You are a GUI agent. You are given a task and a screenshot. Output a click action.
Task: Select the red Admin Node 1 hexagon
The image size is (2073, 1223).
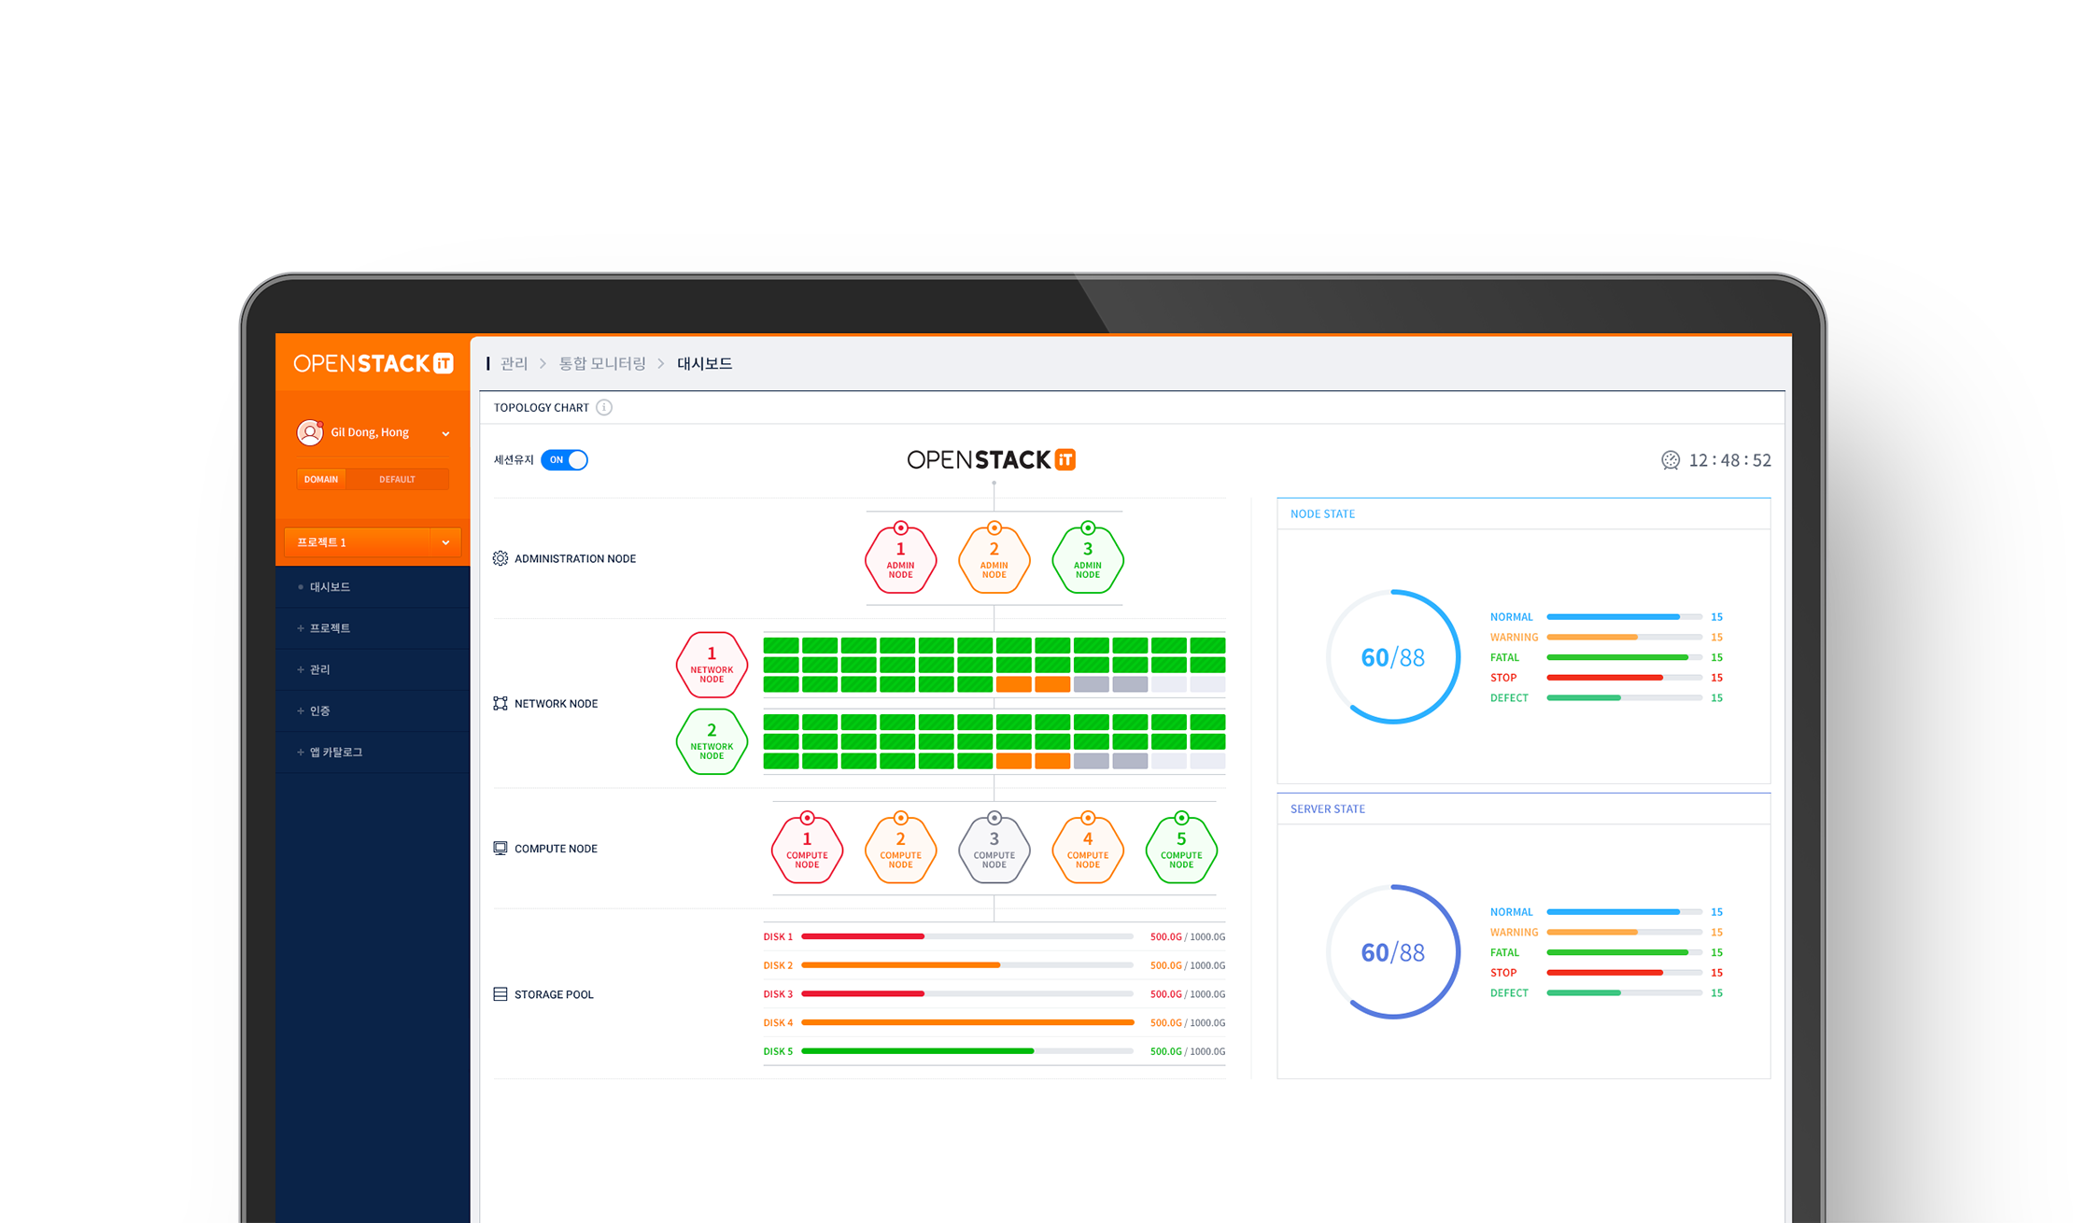pos(900,560)
